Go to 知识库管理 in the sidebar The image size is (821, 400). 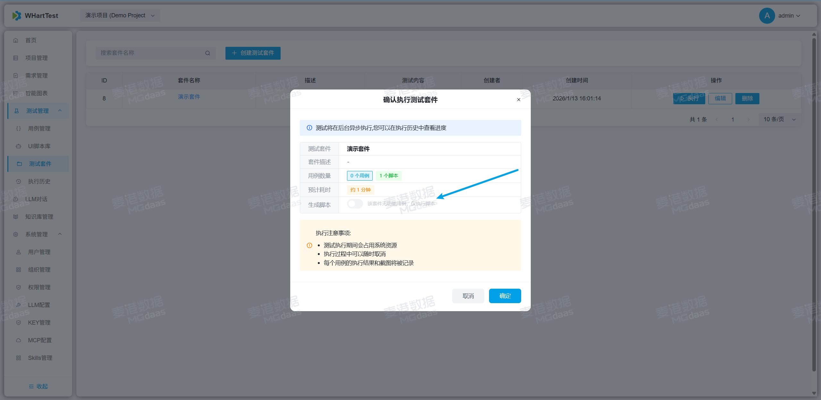(x=39, y=217)
